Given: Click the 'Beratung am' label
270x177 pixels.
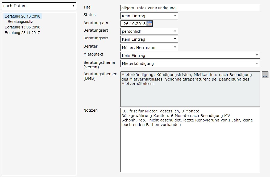Looking at the screenshot, I should pos(96,23).
